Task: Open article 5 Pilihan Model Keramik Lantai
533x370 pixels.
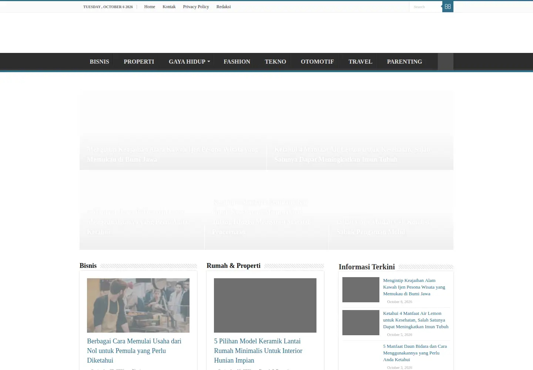Action: 258,350
